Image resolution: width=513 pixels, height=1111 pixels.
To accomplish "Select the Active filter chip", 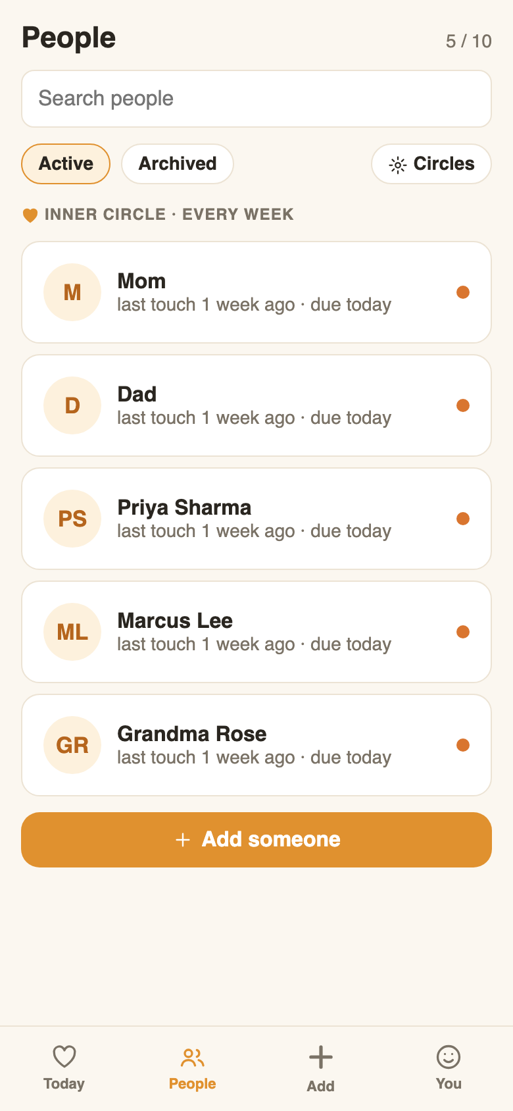I will pyautogui.click(x=66, y=164).
